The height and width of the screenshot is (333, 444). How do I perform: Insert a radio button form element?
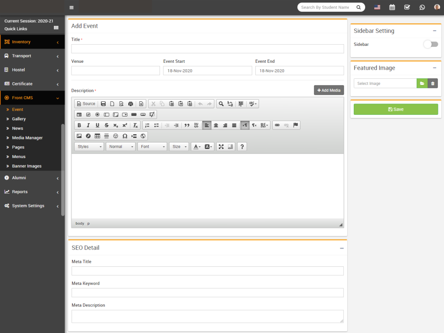pos(98,115)
